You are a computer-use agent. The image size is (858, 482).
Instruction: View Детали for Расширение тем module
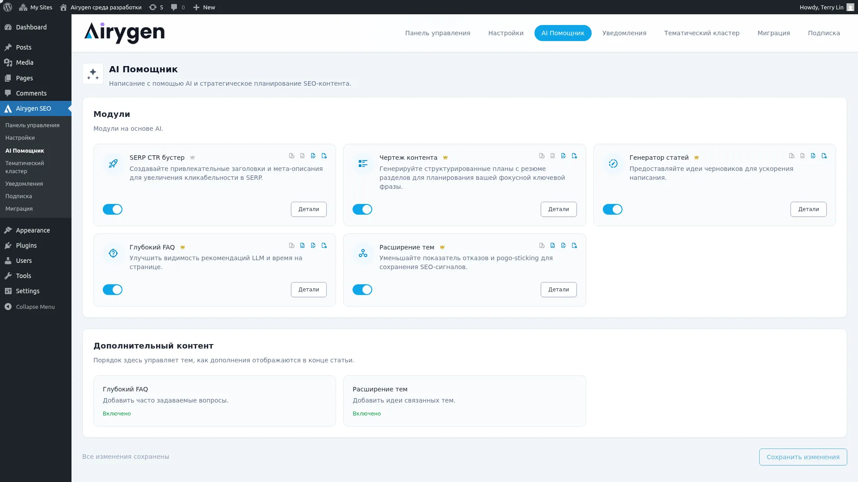pos(559,290)
